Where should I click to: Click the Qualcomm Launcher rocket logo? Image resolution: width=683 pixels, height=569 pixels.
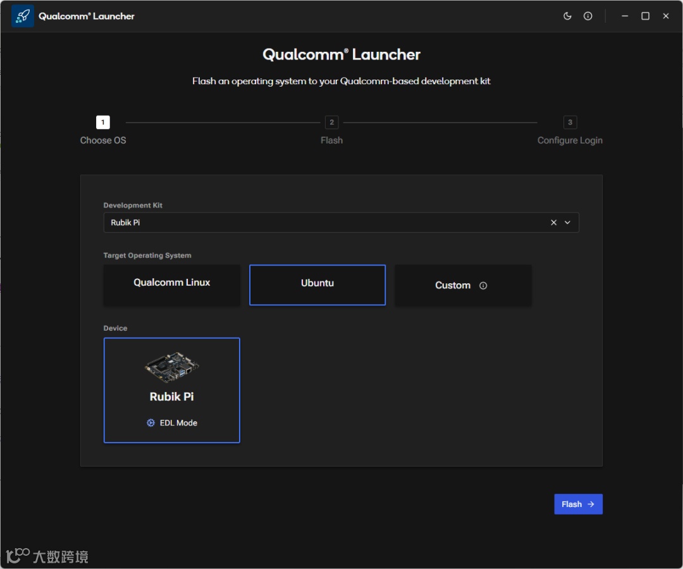[23, 16]
